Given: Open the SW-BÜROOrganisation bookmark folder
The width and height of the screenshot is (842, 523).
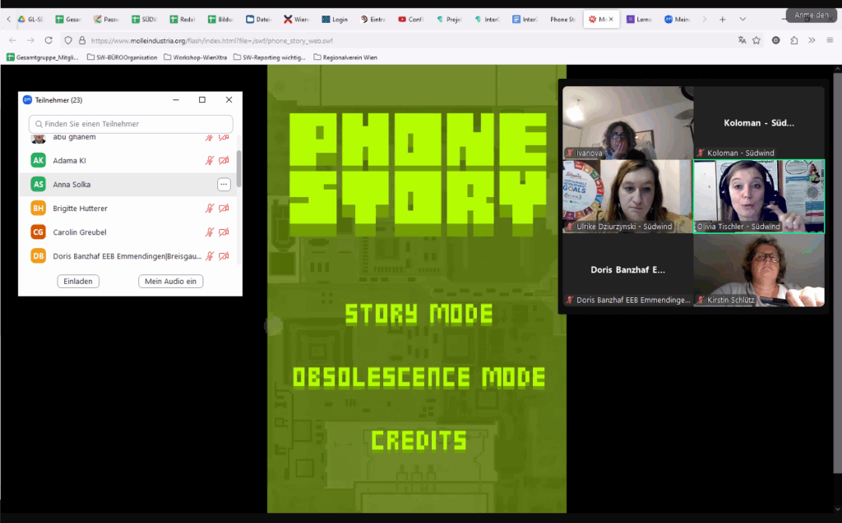Looking at the screenshot, I should pos(122,57).
